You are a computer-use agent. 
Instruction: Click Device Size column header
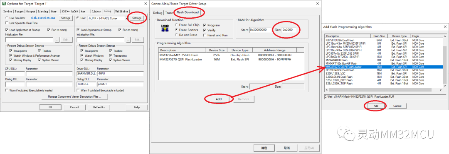[217, 50]
